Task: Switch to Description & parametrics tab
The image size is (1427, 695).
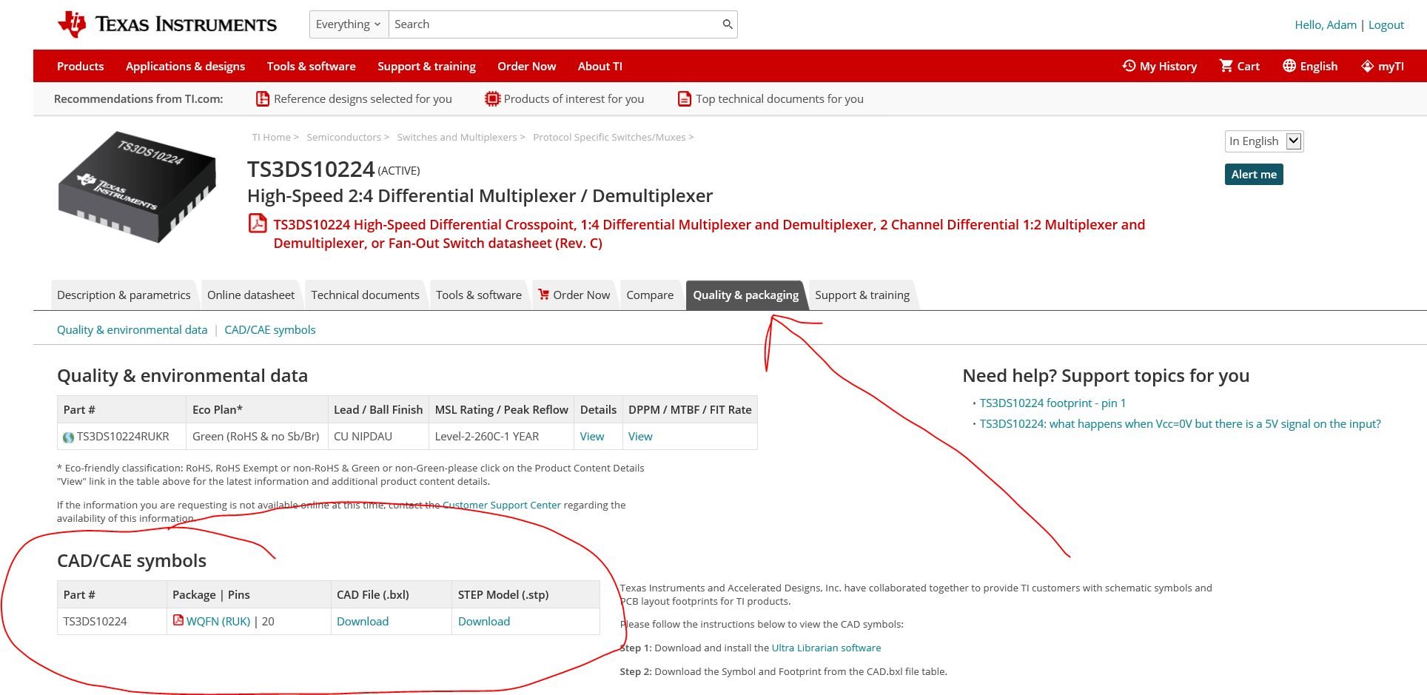Action: (x=124, y=295)
